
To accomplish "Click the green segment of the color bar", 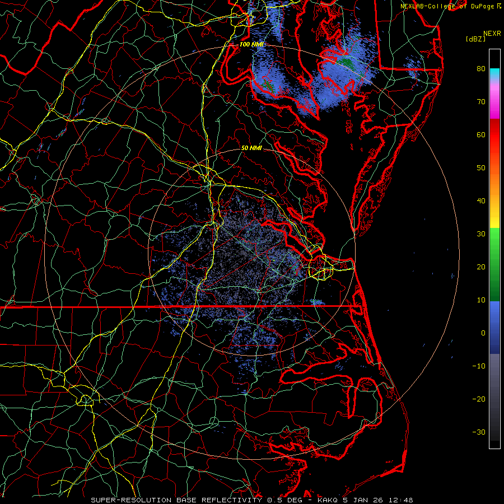I will tap(494, 264).
